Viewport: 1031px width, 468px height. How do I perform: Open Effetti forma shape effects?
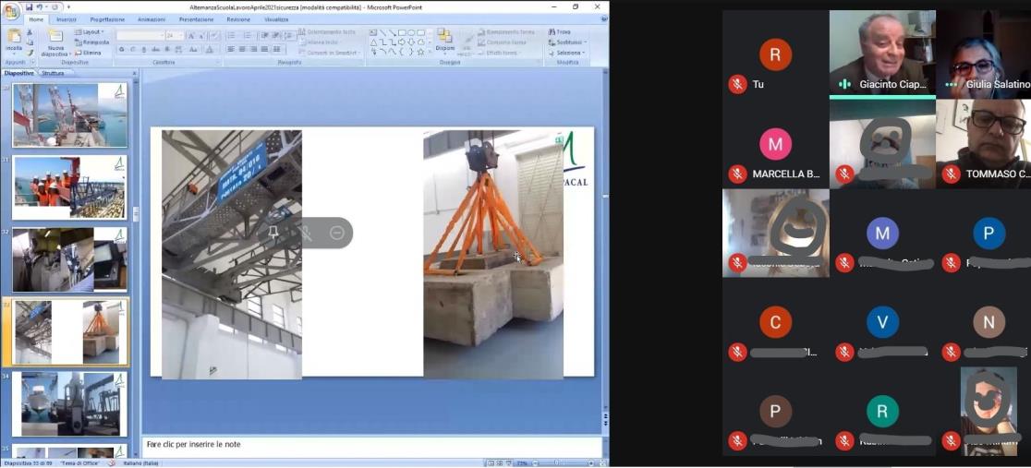point(502,53)
